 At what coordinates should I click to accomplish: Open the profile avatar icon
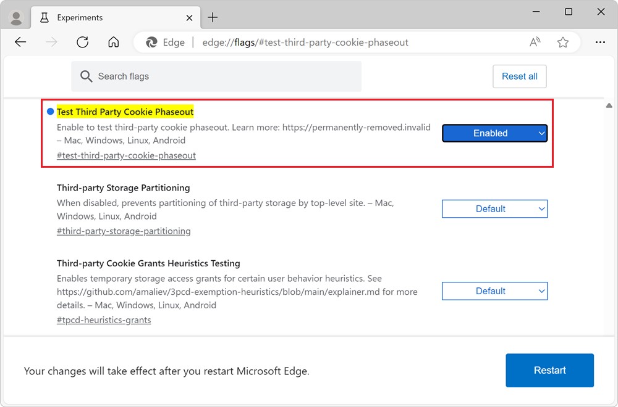tap(17, 17)
